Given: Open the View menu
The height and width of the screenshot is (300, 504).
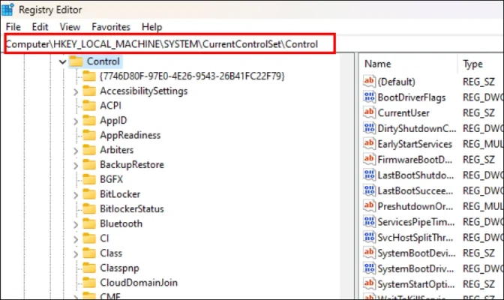Looking at the screenshot, I should pos(70,26).
